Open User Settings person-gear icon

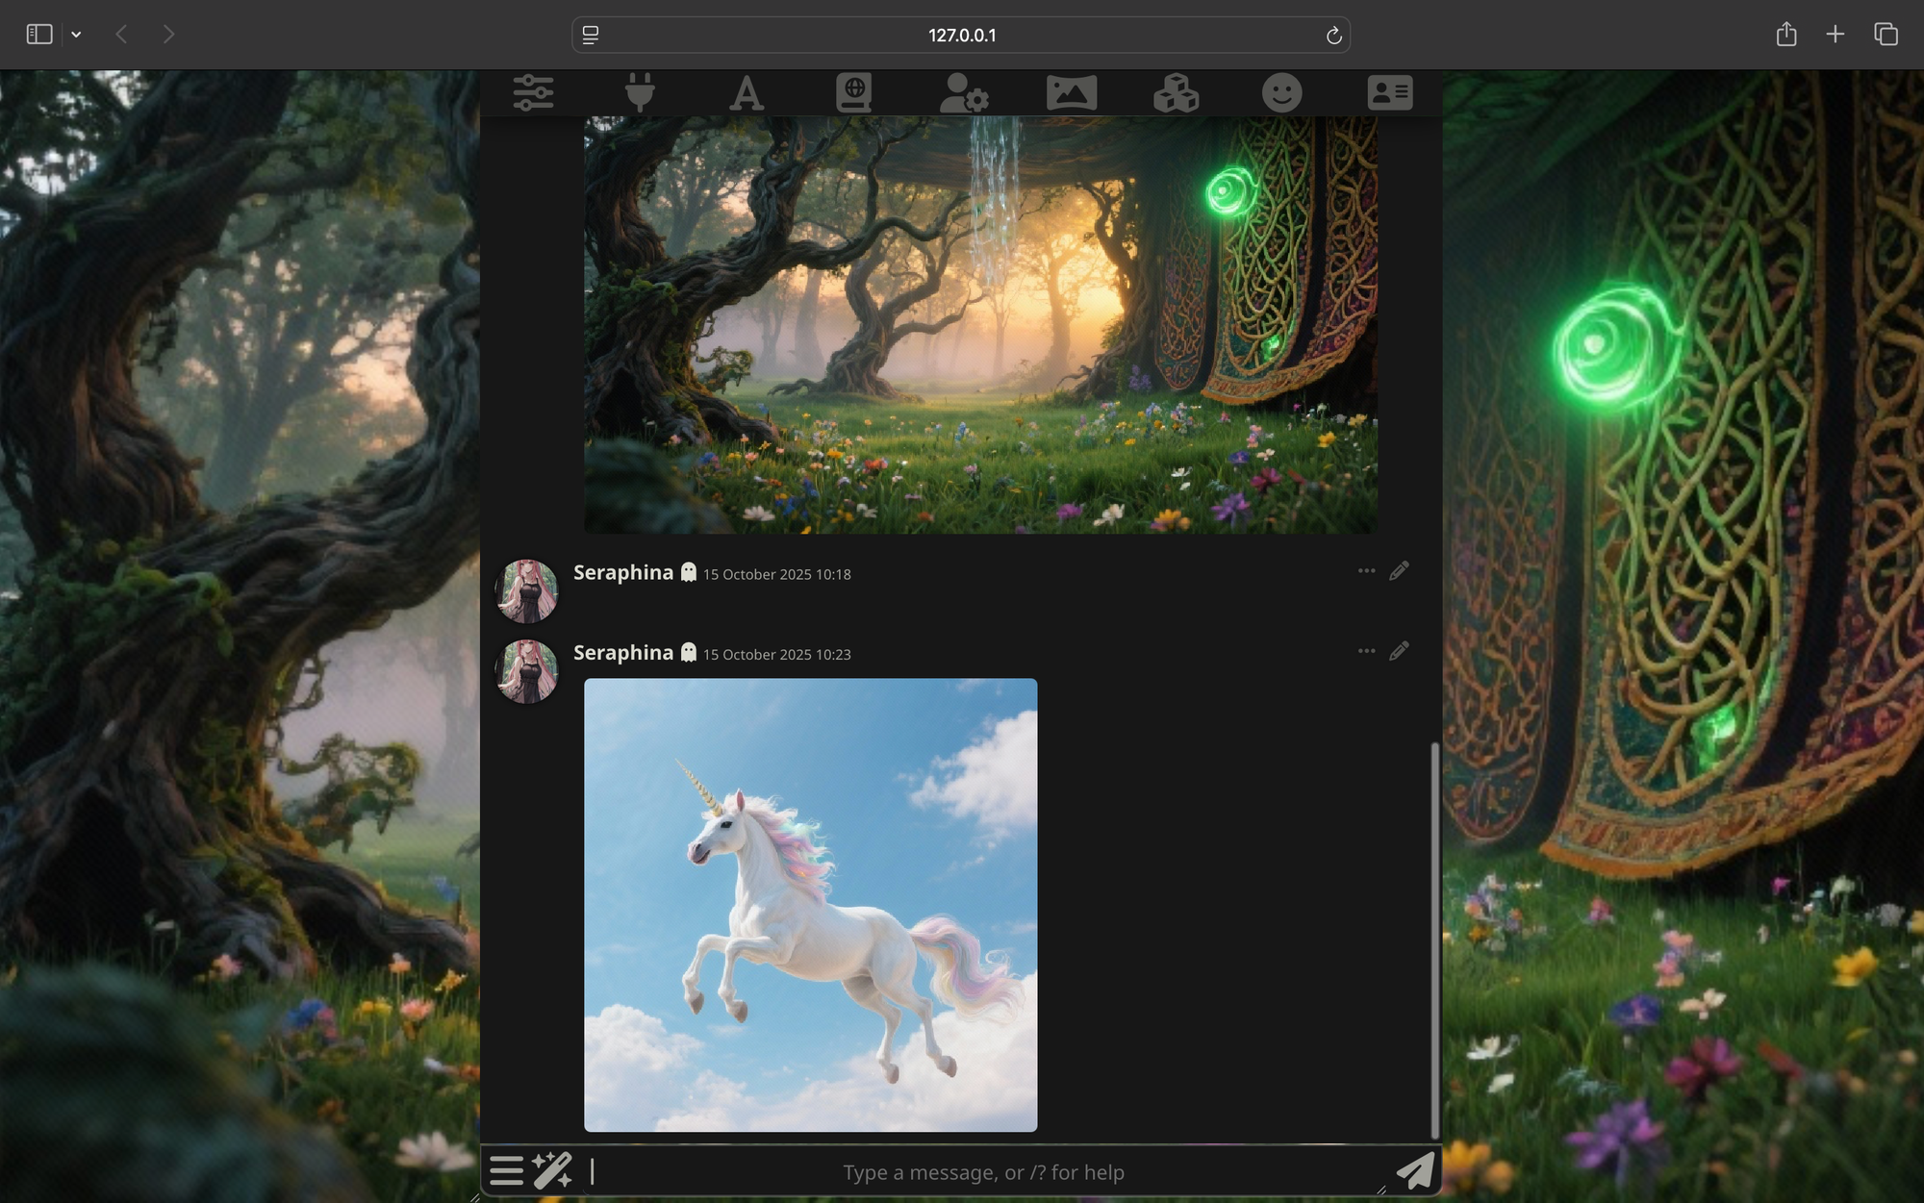click(x=963, y=93)
